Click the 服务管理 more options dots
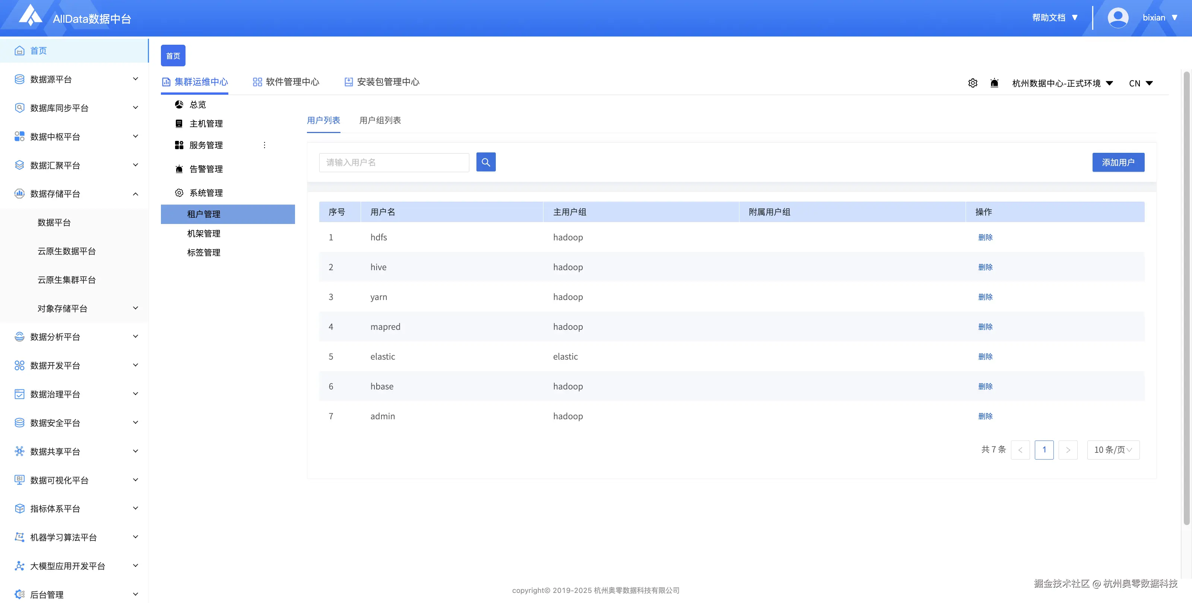The image size is (1192, 603). point(264,145)
